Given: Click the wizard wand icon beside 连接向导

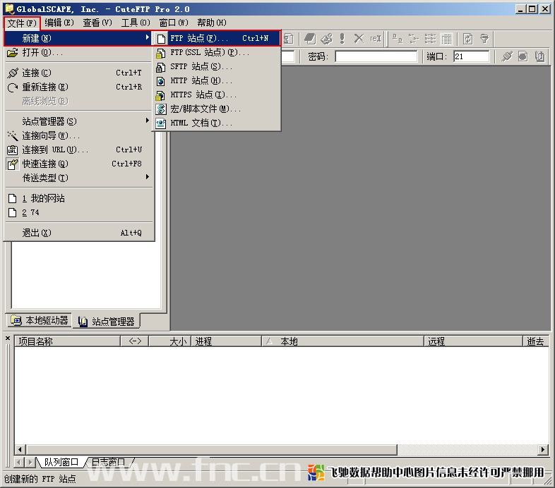Looking at the screenshot, I should (13, 136).
